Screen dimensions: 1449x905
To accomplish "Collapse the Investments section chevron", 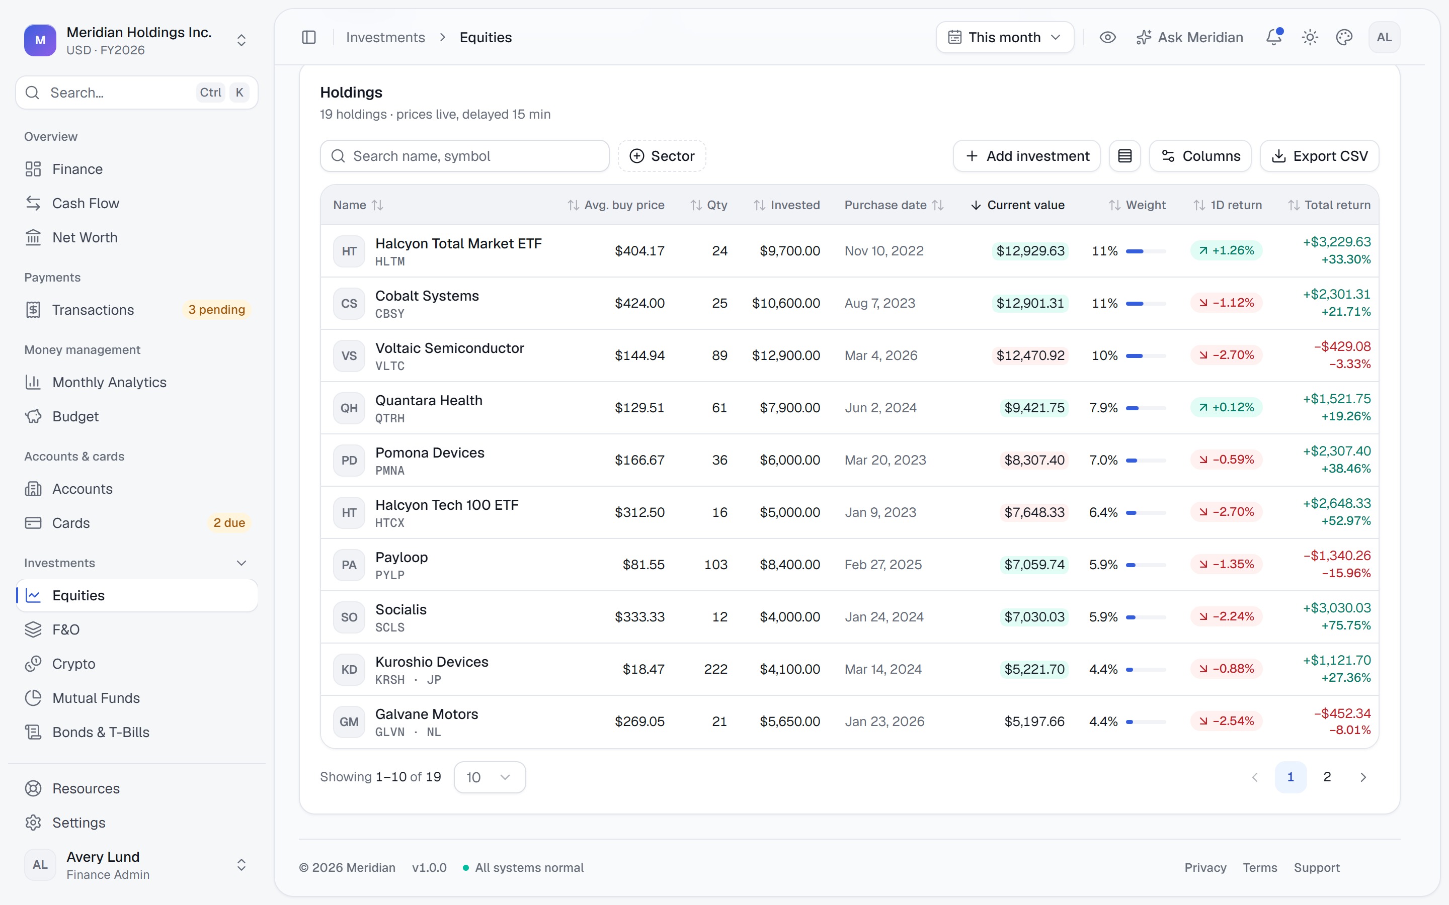I will [242, 563].
